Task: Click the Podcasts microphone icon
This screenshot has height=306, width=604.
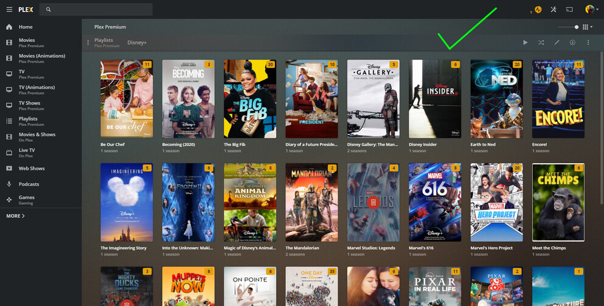Action: tap(9, 184)
